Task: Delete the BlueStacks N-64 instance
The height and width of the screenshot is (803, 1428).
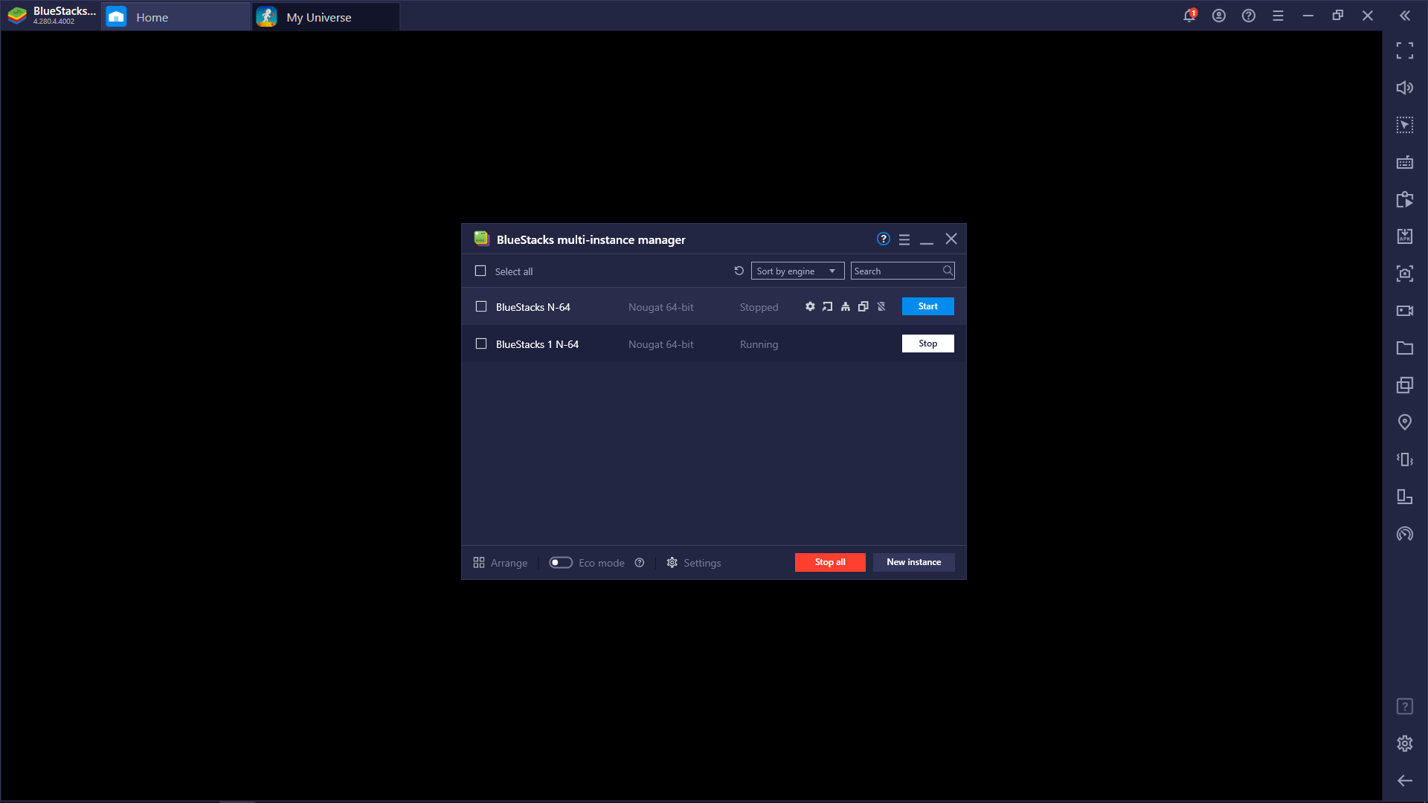Action: coord(881,306)
